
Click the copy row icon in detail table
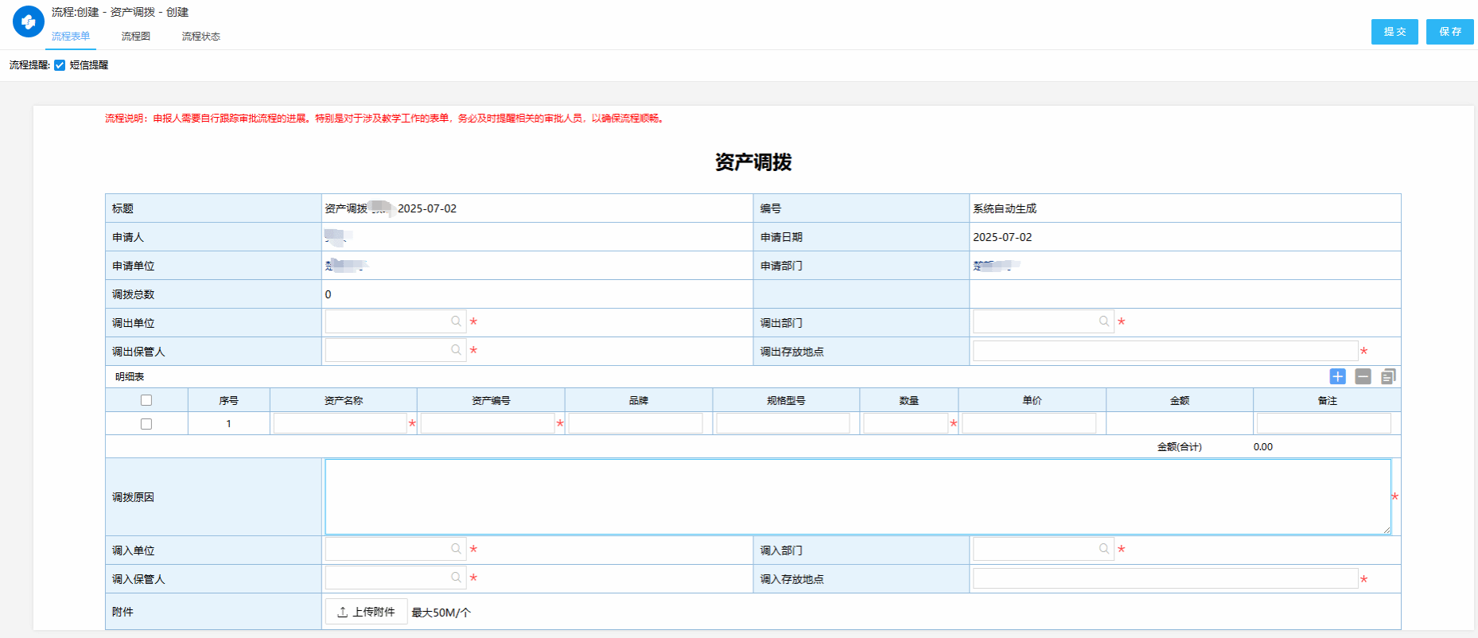[x=1388, y=376]
